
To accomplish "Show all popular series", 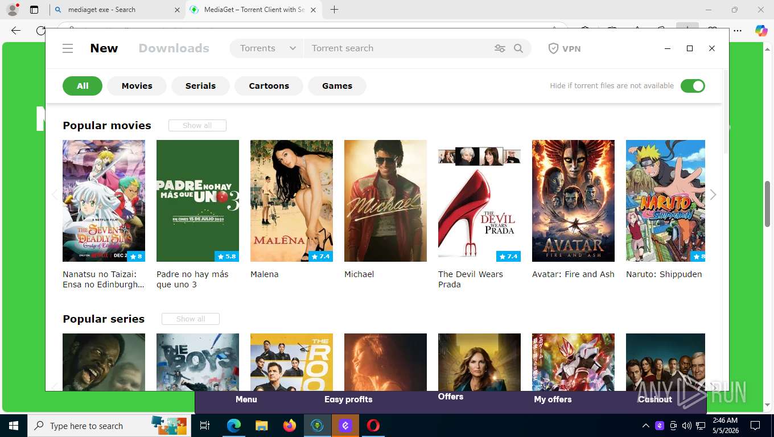I will 191,319.
